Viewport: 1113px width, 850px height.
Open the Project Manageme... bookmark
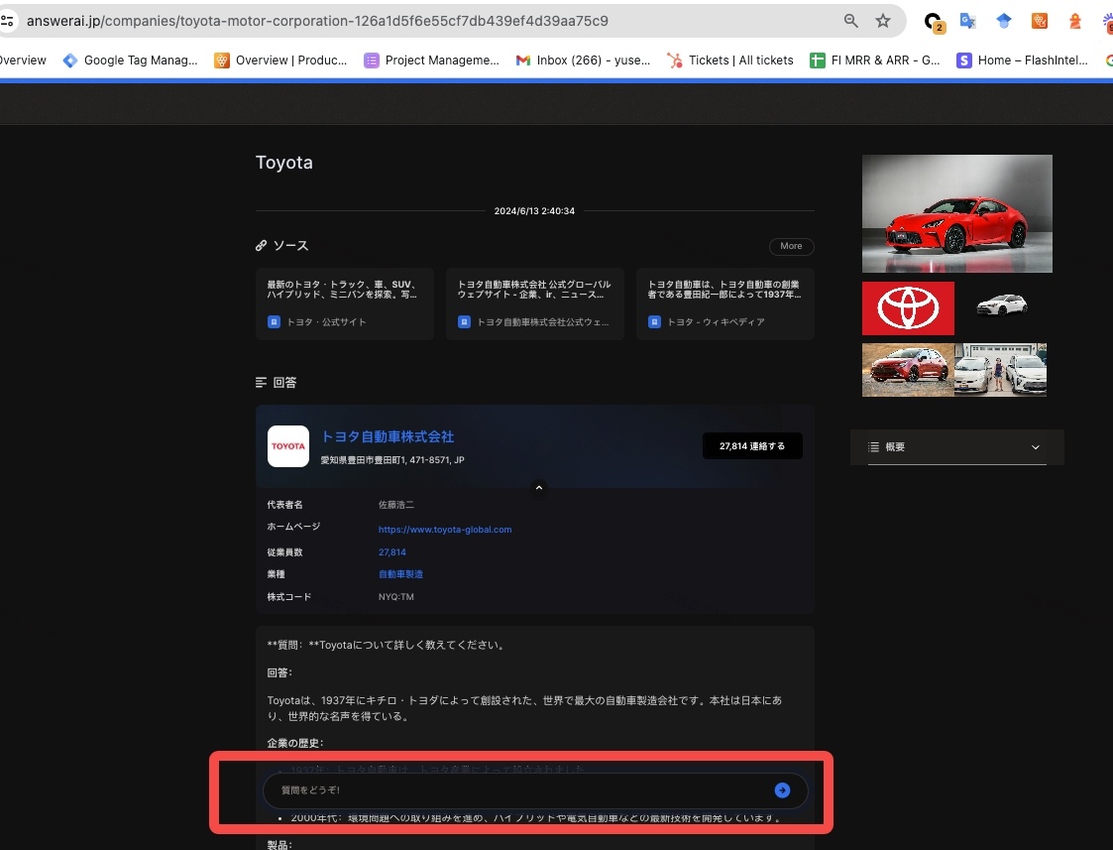(x=431, y=61)
